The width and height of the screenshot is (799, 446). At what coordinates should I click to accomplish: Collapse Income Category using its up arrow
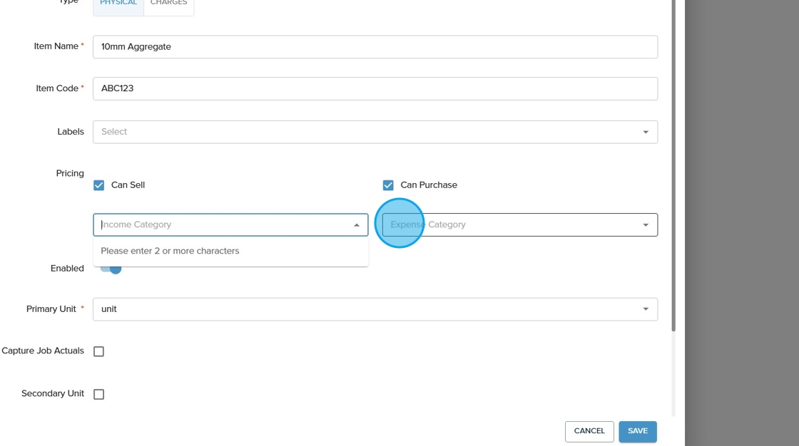(x=357, y=225)
